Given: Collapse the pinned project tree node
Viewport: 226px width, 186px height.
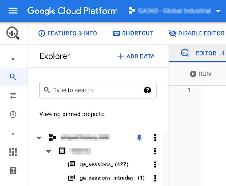Looking at the screenshot, I should point(39,138).
